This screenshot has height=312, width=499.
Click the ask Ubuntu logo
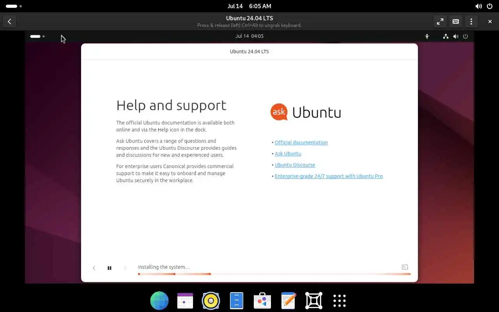click(x=306, y=112)
